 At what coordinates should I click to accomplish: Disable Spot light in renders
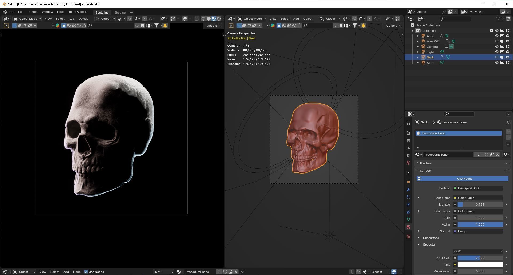coord(507,62)
